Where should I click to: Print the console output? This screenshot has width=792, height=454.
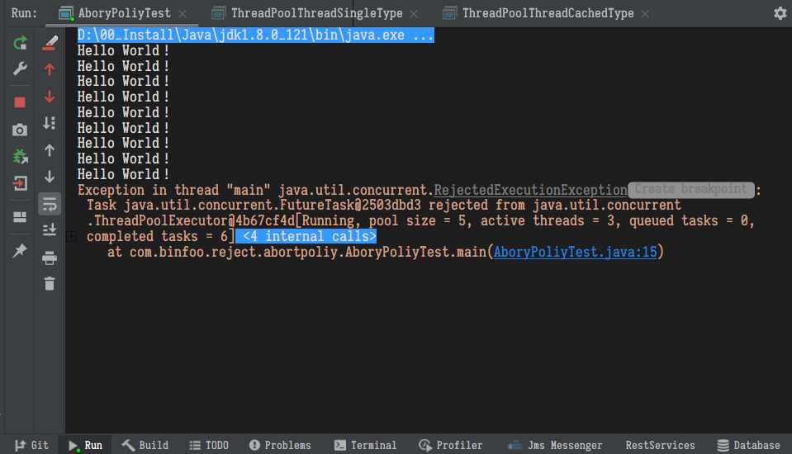tap(50, 258)
